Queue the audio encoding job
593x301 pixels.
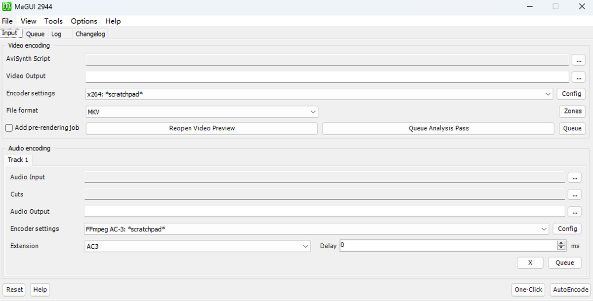click(x=564, y=263)
